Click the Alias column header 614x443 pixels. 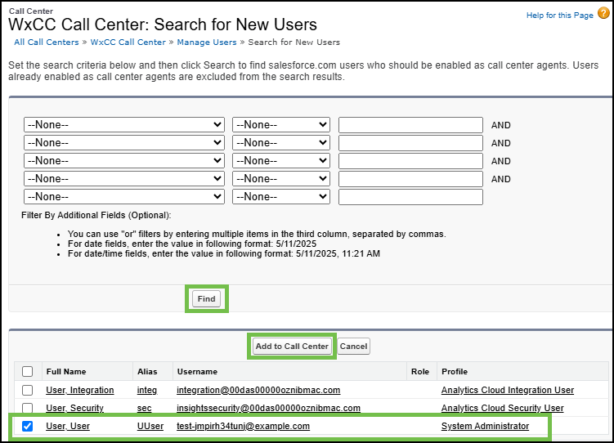[x=147, y=372]
